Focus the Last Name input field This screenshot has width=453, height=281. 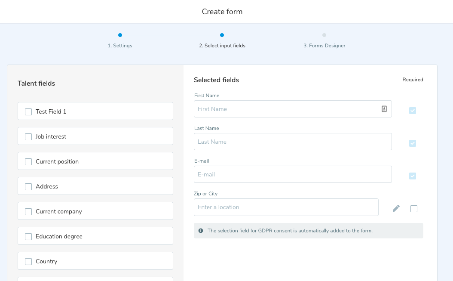[292, 142]
